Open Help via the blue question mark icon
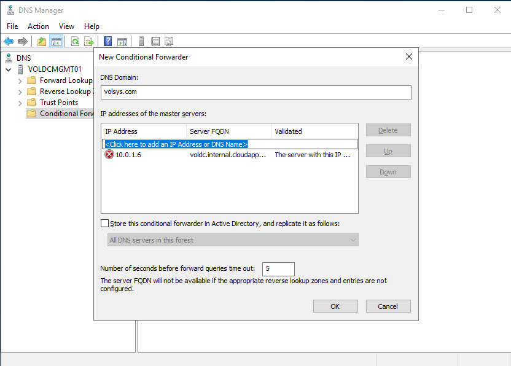This screenshot has height=366, width=511. tap(107, 42)
